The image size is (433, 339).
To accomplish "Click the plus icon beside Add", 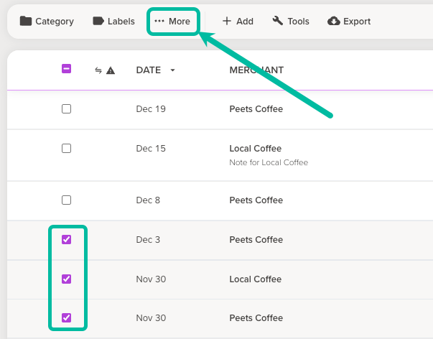I will click(227, 21).
